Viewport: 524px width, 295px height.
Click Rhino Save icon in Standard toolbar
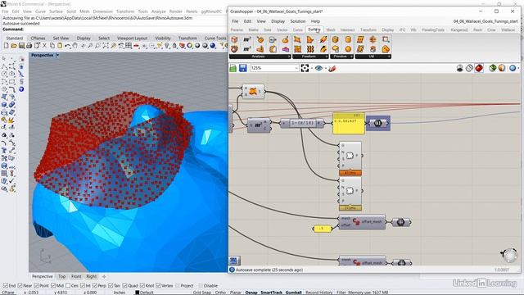[21, 46]
